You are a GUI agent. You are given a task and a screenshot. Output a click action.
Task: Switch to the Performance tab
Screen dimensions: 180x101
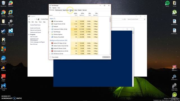(58, 10)
